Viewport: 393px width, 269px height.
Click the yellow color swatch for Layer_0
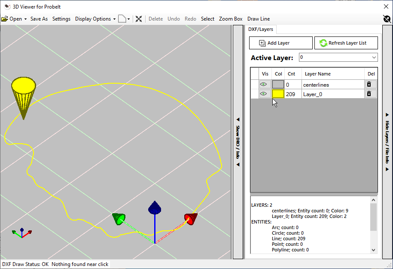(x=278, y=94)
